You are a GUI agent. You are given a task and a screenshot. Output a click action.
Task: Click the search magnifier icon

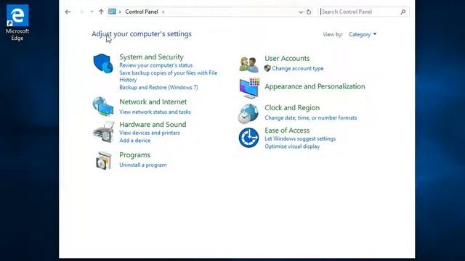coord(403,12)
